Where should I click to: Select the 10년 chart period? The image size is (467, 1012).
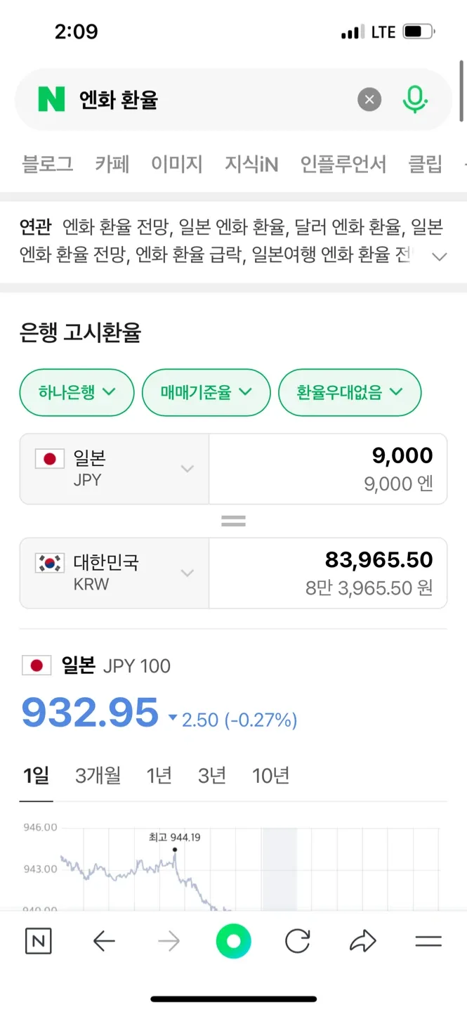click(x=270, y=776)
